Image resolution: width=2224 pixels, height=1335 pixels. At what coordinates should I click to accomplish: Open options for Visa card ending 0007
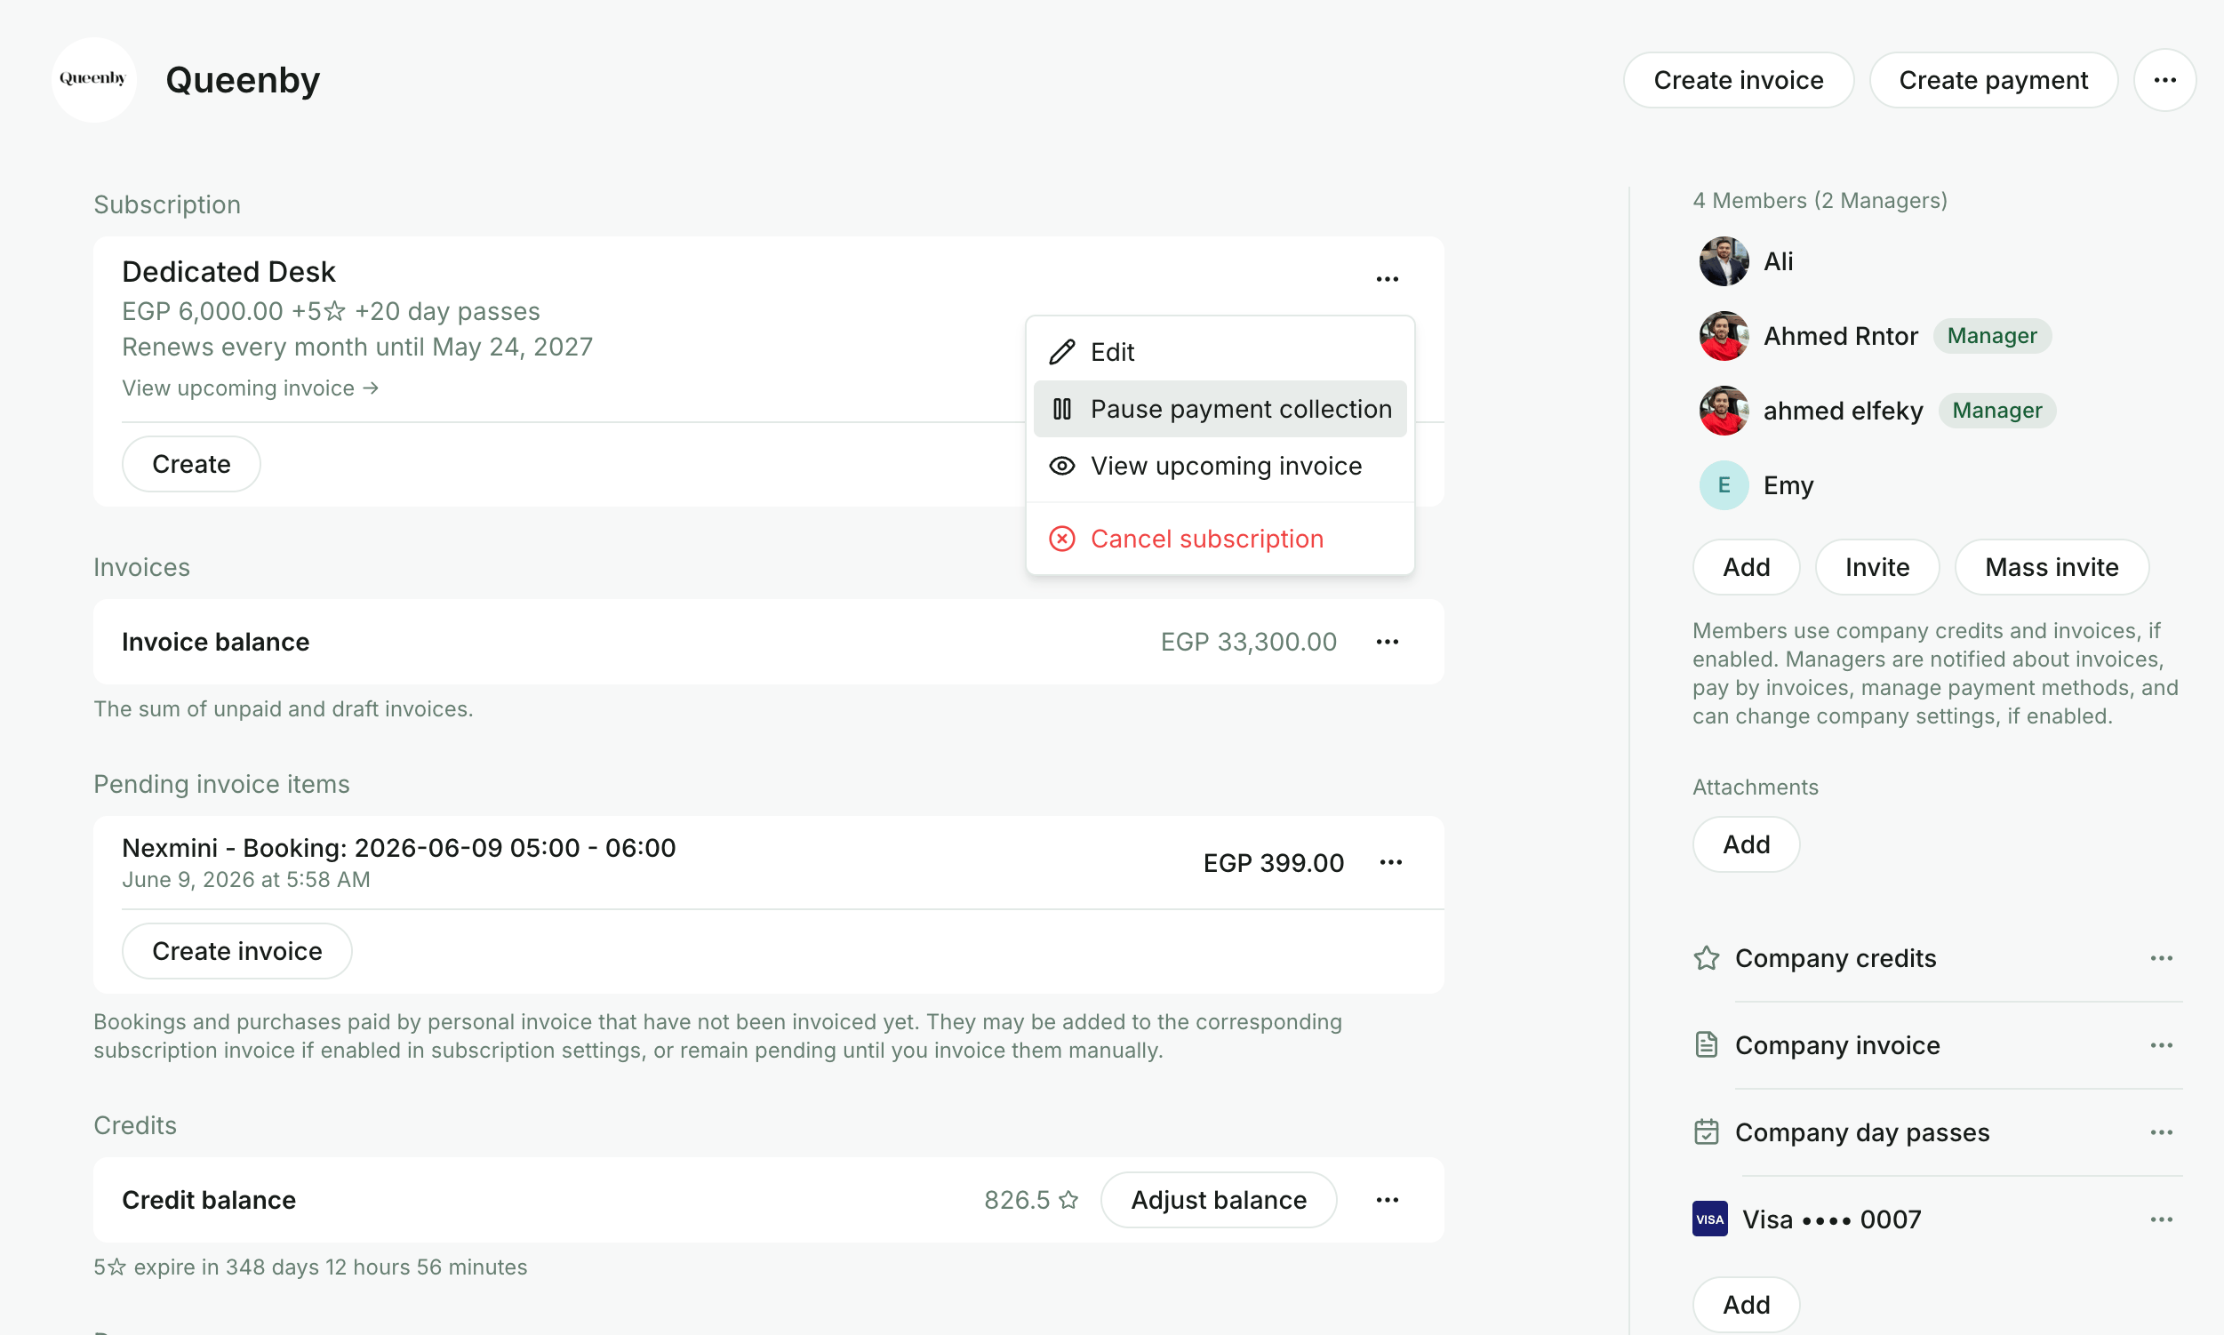(2161, 1219)
